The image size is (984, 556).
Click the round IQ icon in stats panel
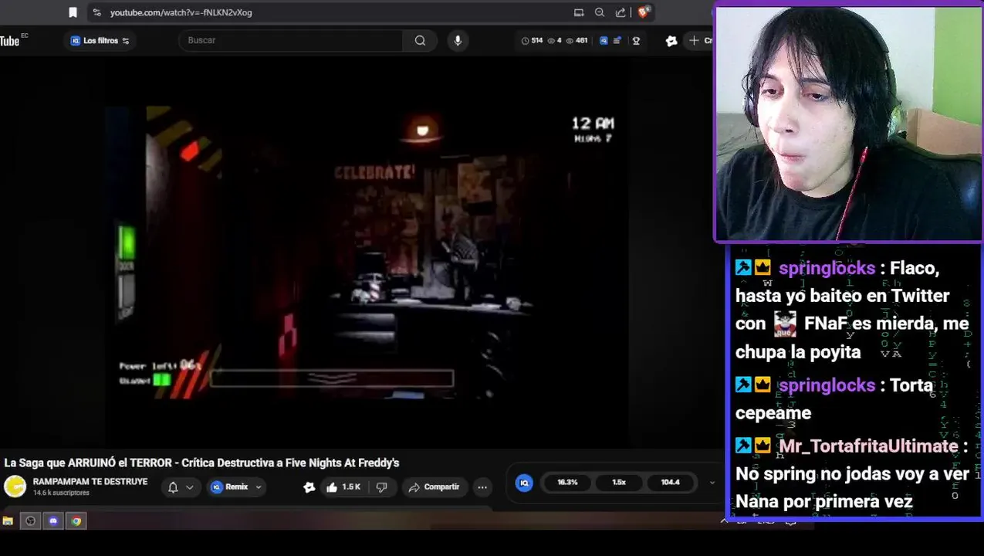[524, 483]
